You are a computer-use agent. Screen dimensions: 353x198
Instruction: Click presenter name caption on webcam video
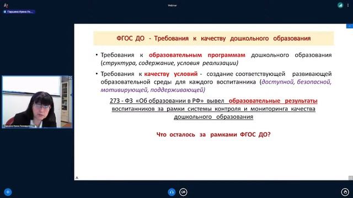(18, 126)
